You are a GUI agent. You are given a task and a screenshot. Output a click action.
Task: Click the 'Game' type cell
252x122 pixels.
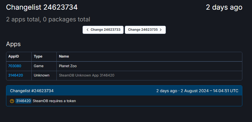pos(44,66)
